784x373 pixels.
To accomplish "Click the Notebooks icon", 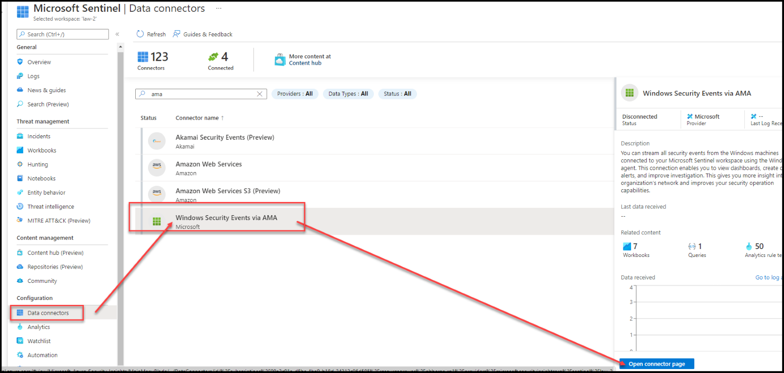I will point(20,178).
